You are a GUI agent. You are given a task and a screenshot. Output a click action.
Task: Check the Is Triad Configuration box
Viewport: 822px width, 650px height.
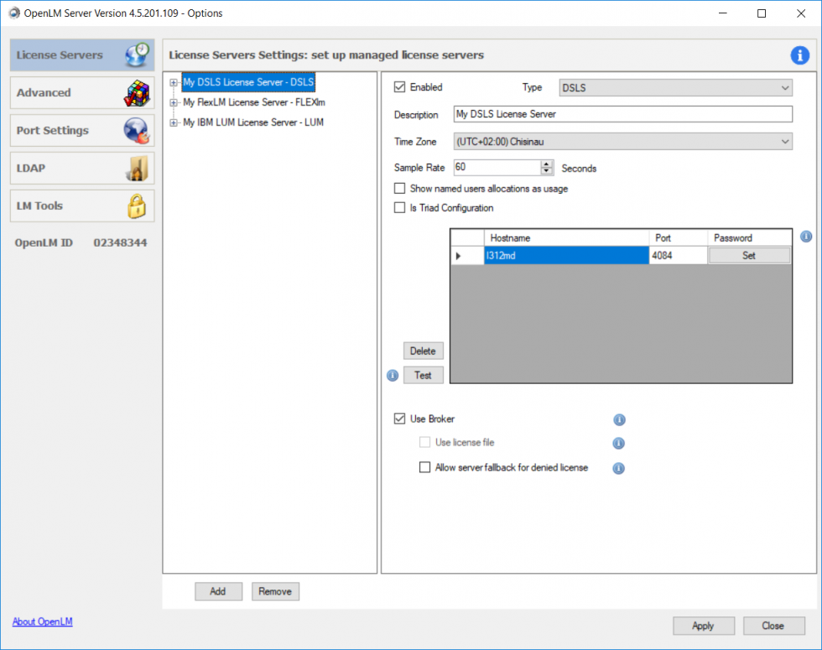(x=400, y=208)
